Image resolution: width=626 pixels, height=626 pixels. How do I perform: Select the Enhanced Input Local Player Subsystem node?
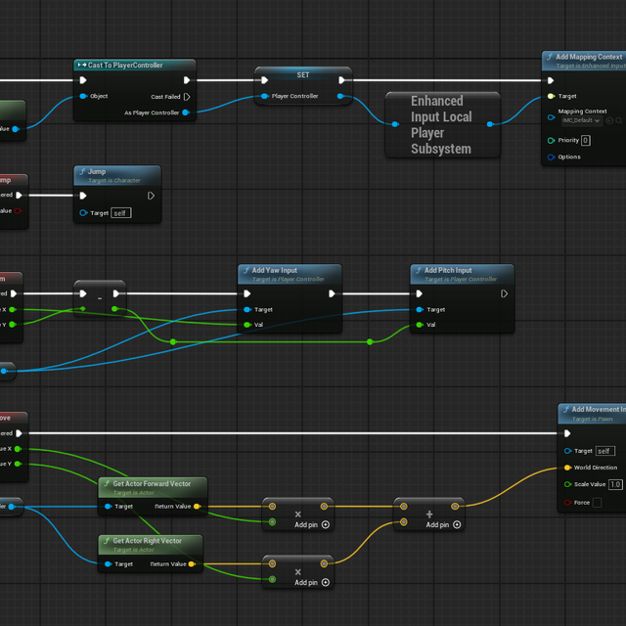pos(441,124)
